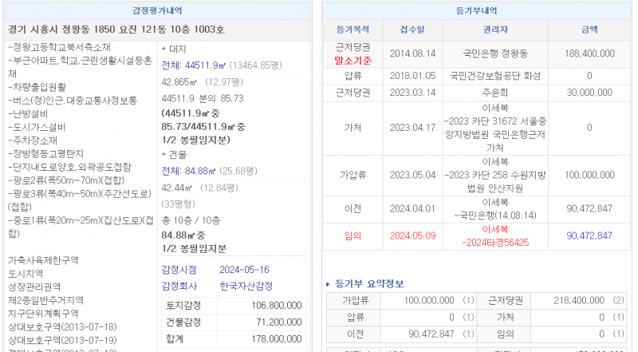Select the 금액 column header

(589, 30)
